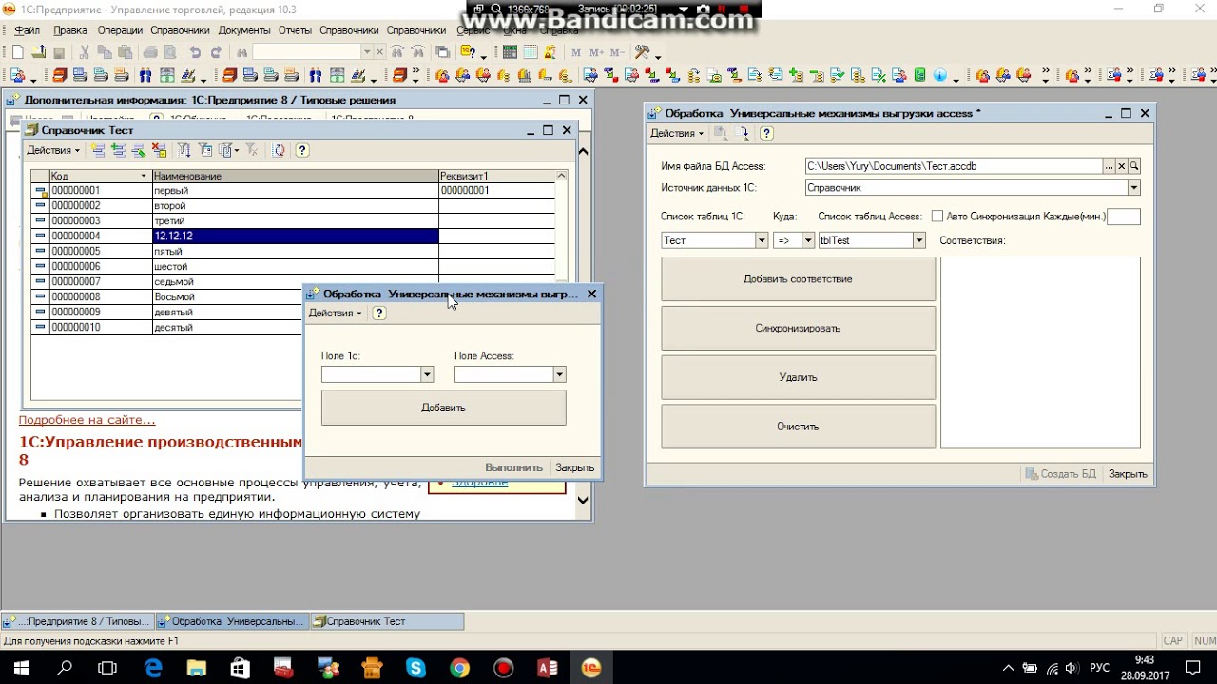Switch to Справочник Тест in window tab bar
Screen dimensions: 1217x684
click(x=387, y=621)
